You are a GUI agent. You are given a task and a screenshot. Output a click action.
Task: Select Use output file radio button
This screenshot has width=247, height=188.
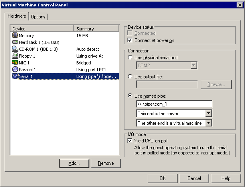pyautogui.click(x=130, y=77)
